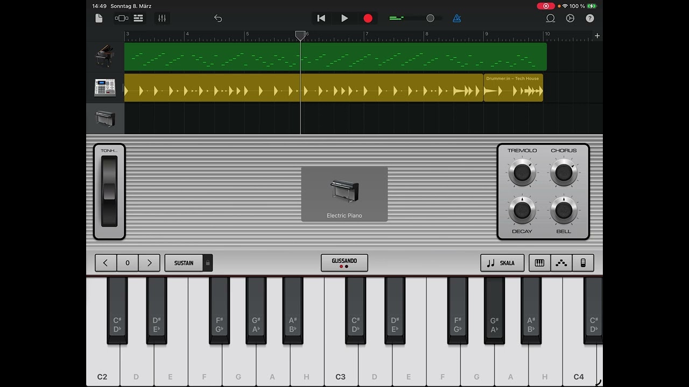689x387 pixels.
Task: Tap the screen recording indicator
Action: (546, 6)
